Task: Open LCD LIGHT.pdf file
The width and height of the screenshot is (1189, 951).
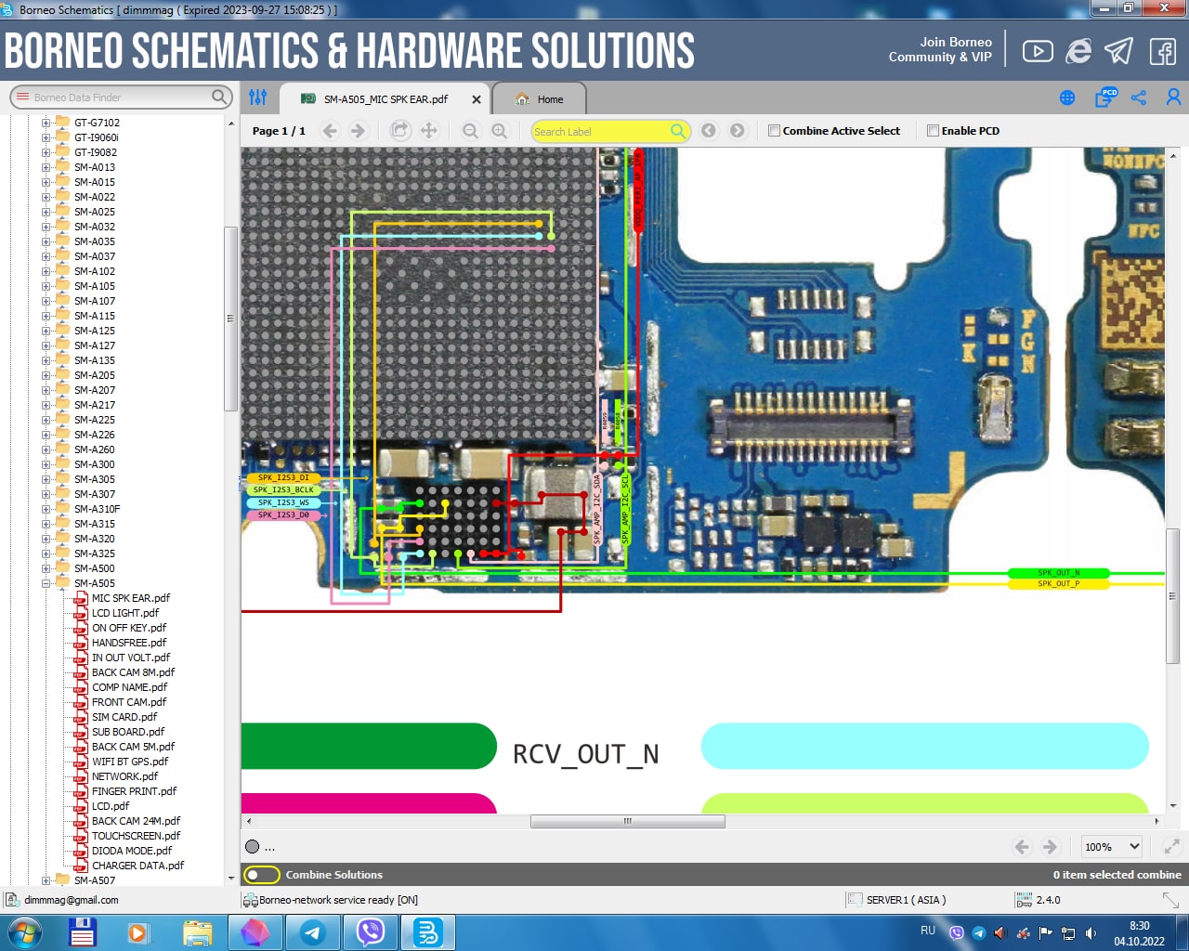Action: [x=125, y=613]
